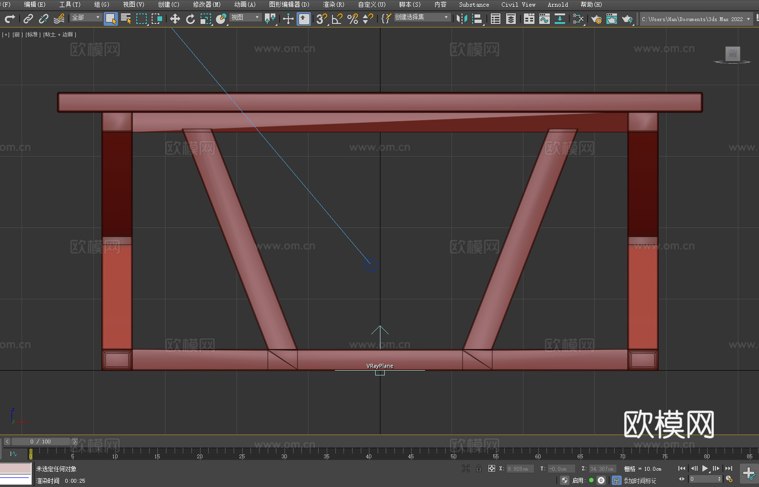
Task: Step time slider back with left arrow
Action: click(7, 442)
